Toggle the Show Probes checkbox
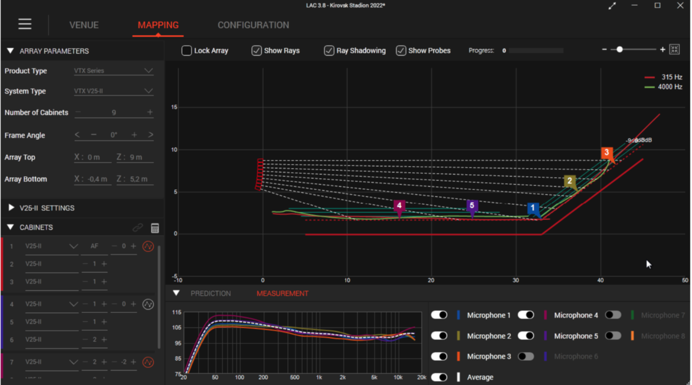692x385 pixels. (x=401, y=51)
